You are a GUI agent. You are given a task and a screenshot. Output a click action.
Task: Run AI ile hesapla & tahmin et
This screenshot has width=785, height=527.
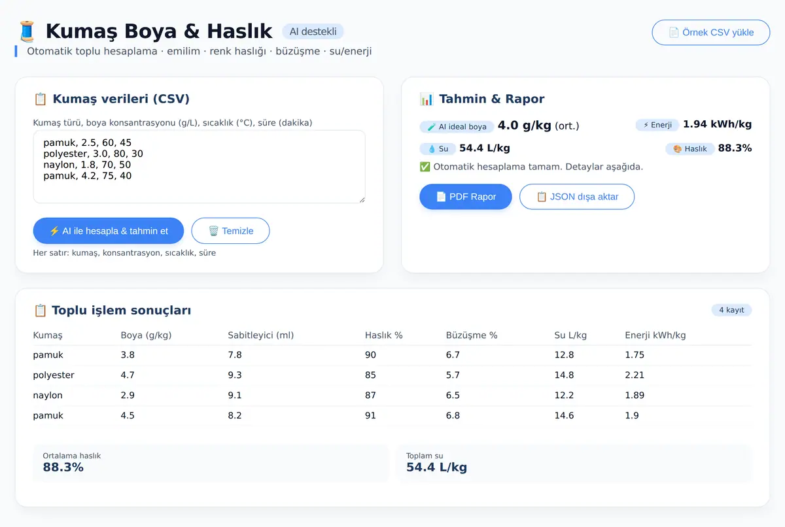click(x=109, y=231)
